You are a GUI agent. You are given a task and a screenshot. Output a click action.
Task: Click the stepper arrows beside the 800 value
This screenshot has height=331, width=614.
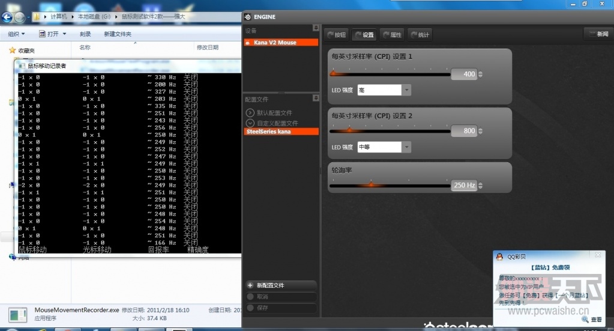pyautogui.click(x=481, y=131)
